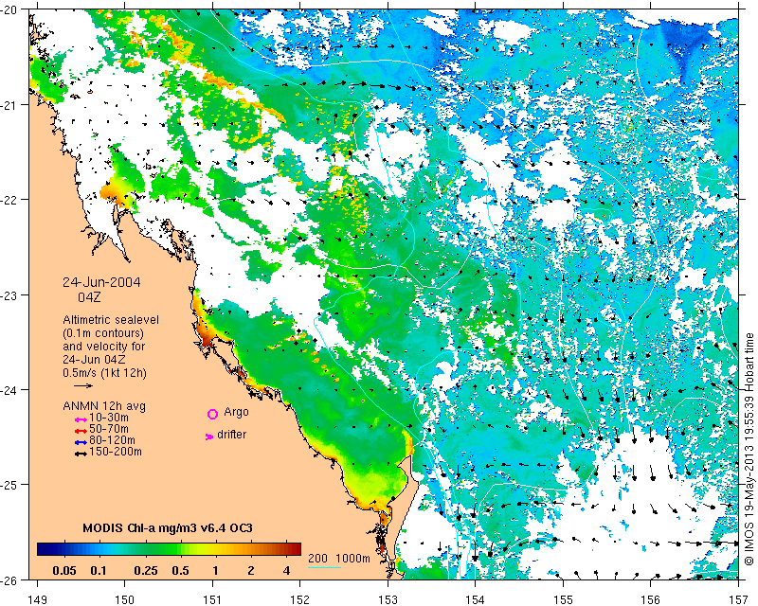Click latitude axis label -25
This screenshot has height=606, width=758.
[9, 484]
